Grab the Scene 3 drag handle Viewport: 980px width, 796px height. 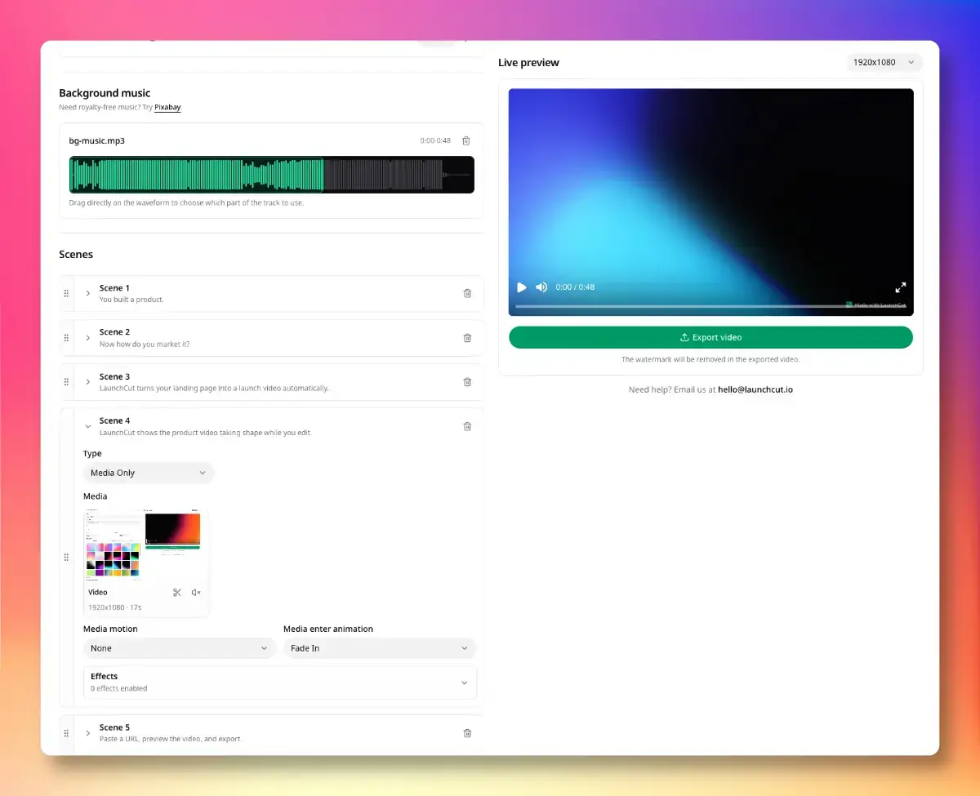tap(67, 381)
